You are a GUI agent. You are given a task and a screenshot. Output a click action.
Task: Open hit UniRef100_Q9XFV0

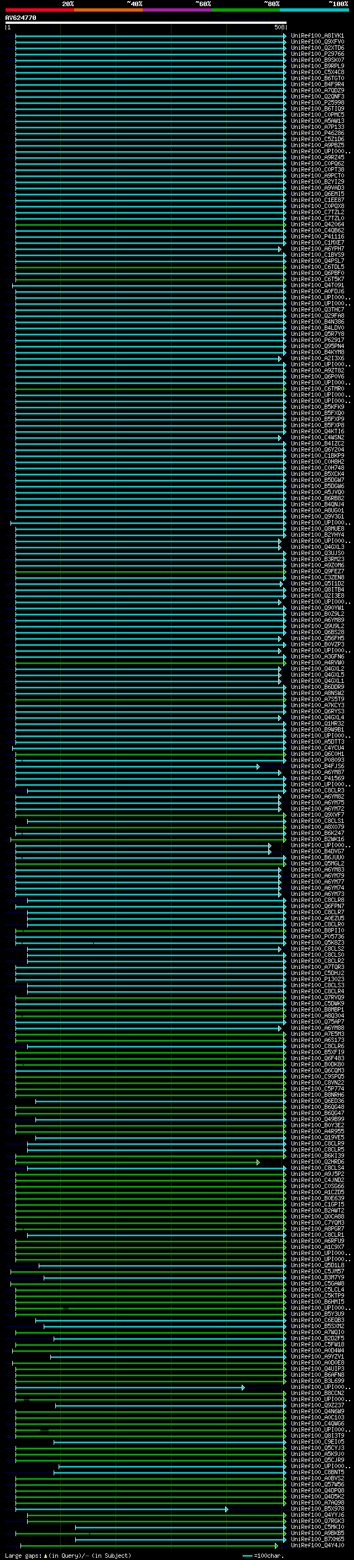coord(317,42)
